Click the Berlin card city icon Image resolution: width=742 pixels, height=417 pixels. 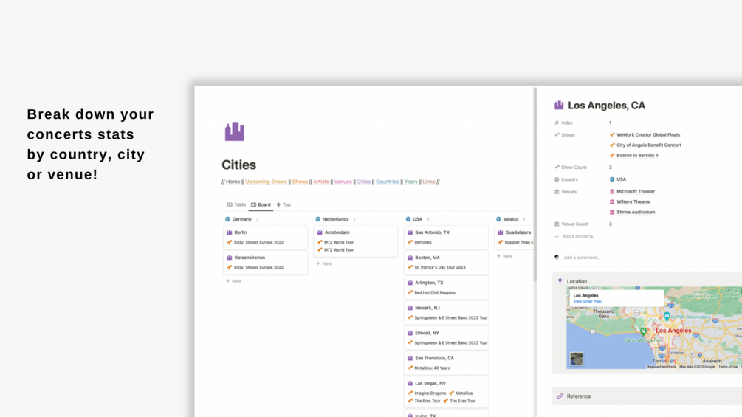(x=230, y=232)
